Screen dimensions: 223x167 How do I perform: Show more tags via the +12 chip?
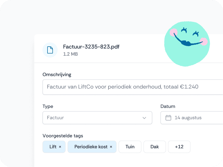(179, 147)
